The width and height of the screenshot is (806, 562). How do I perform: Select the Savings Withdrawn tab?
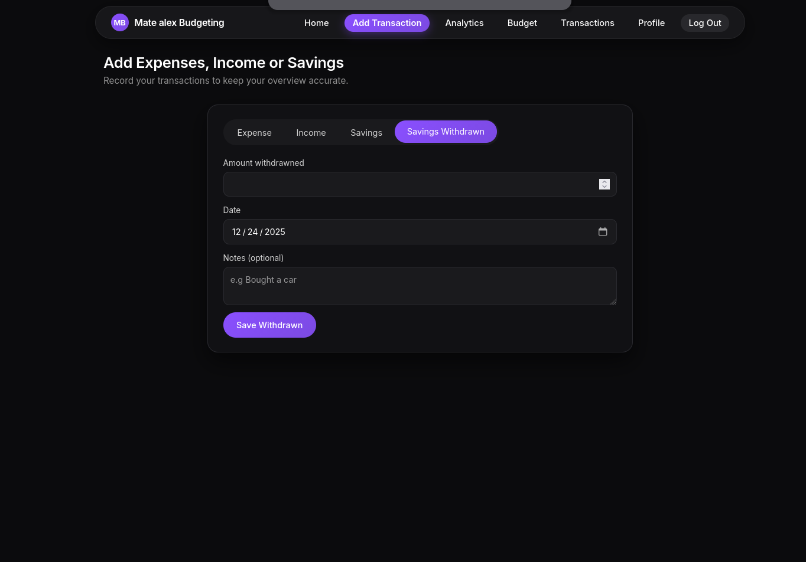pos(446,132)
